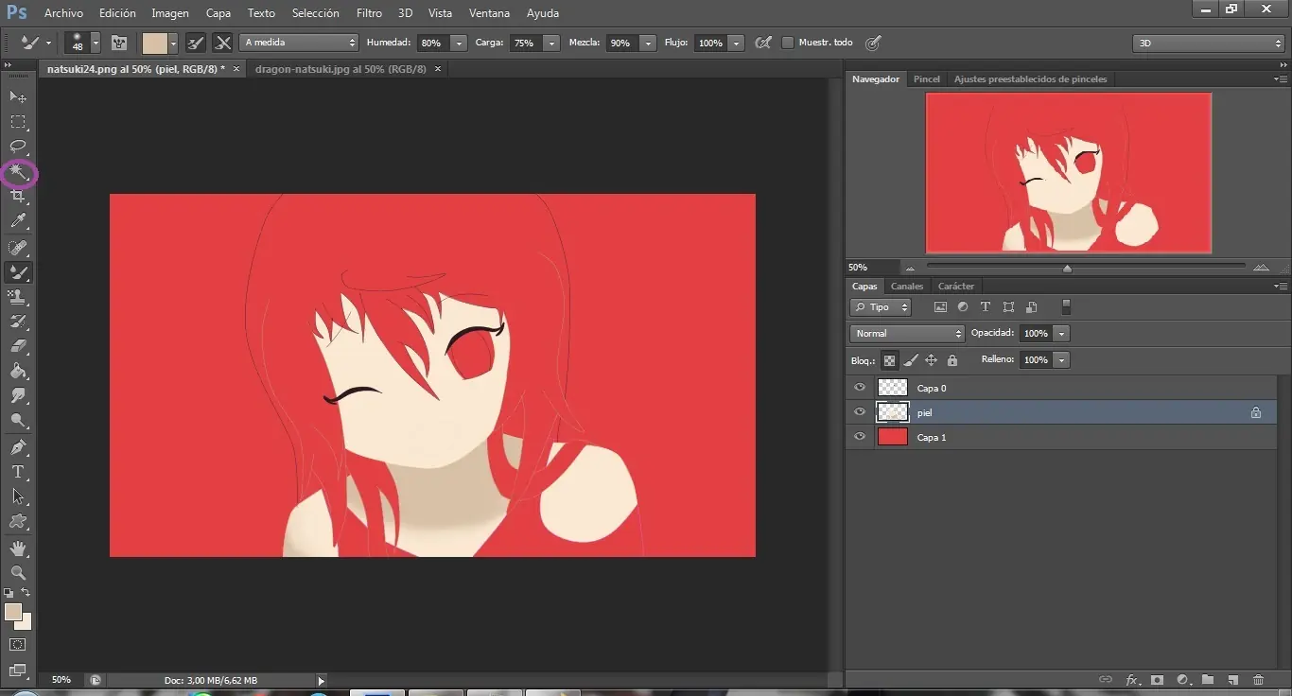Open the Filtro menu
The image size is (1292, 696).
pos(369,13)
